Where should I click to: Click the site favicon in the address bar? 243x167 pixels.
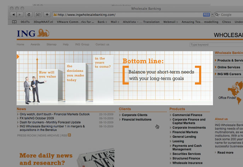click(55, 15)
